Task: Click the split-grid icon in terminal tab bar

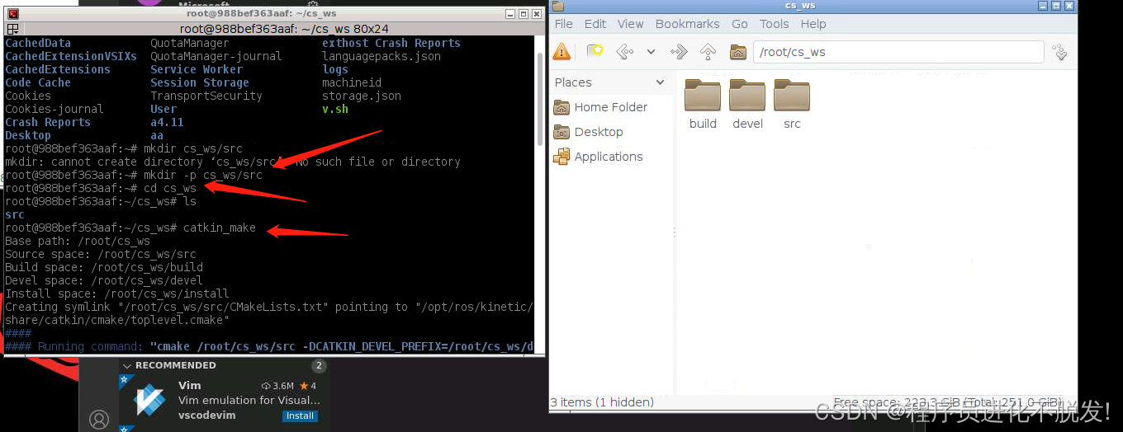Action: point(12,29)
